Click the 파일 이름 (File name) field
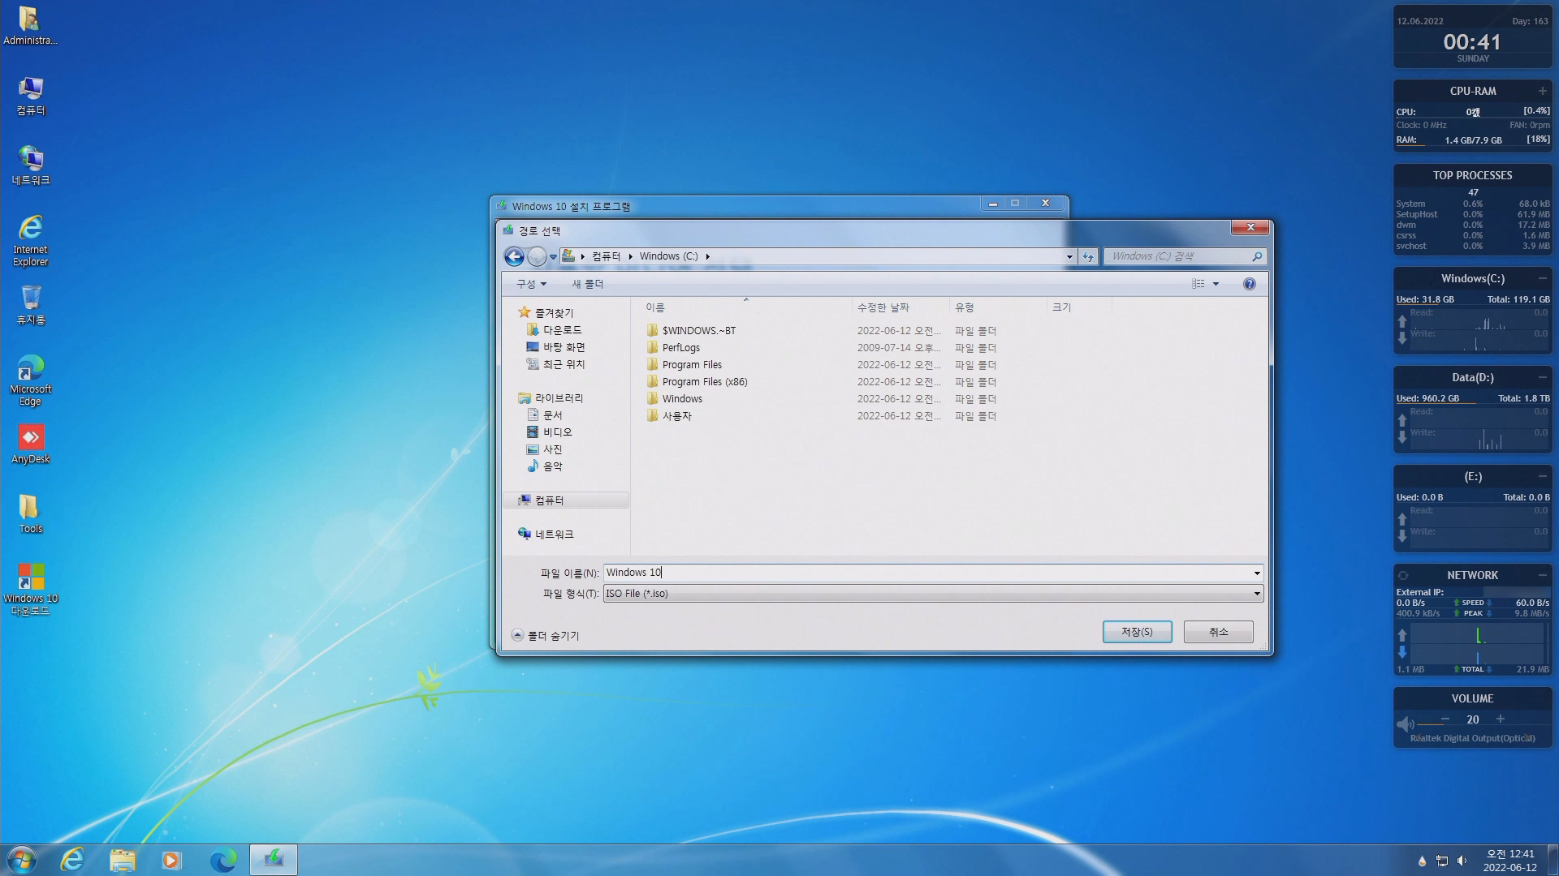The height and width of the screenshot is (876, 1559). click(x=926, y=573)
